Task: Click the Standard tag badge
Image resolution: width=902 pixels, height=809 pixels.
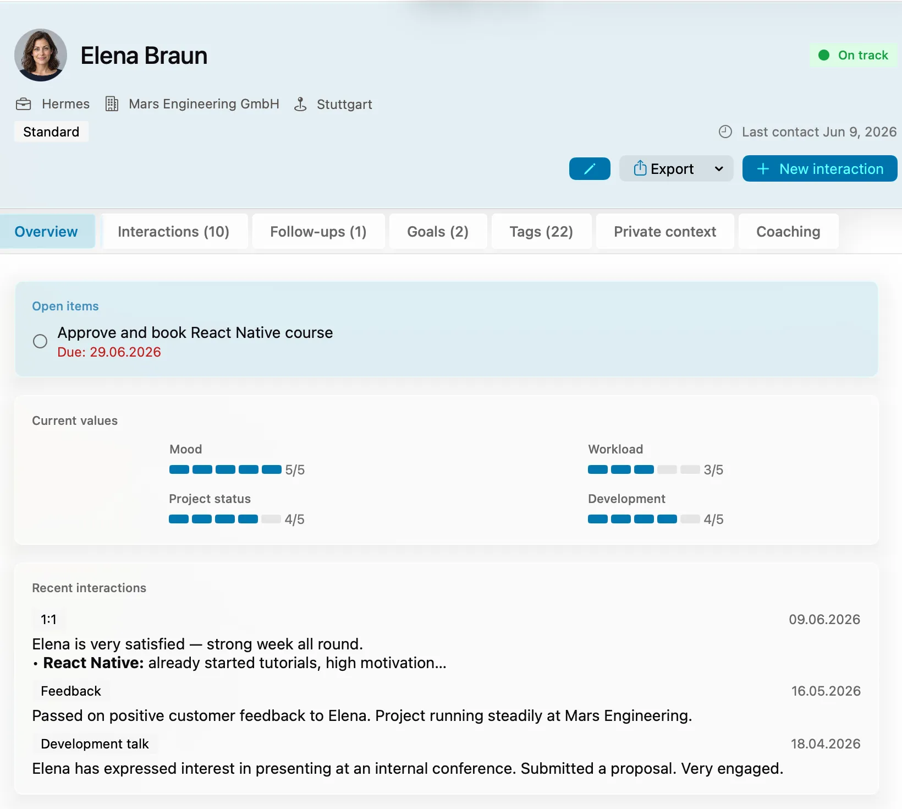Action: point(51,132)
